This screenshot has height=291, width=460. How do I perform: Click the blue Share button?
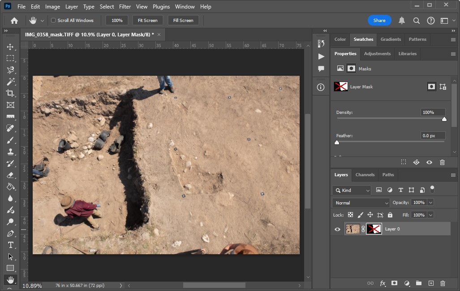coord(379,21)
